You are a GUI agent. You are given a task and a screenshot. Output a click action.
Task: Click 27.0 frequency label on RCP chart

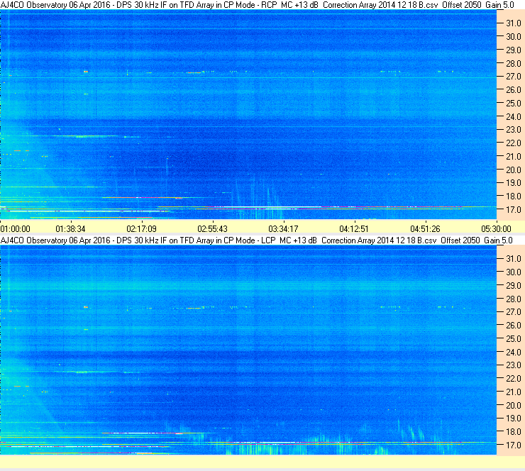point(514,77)
